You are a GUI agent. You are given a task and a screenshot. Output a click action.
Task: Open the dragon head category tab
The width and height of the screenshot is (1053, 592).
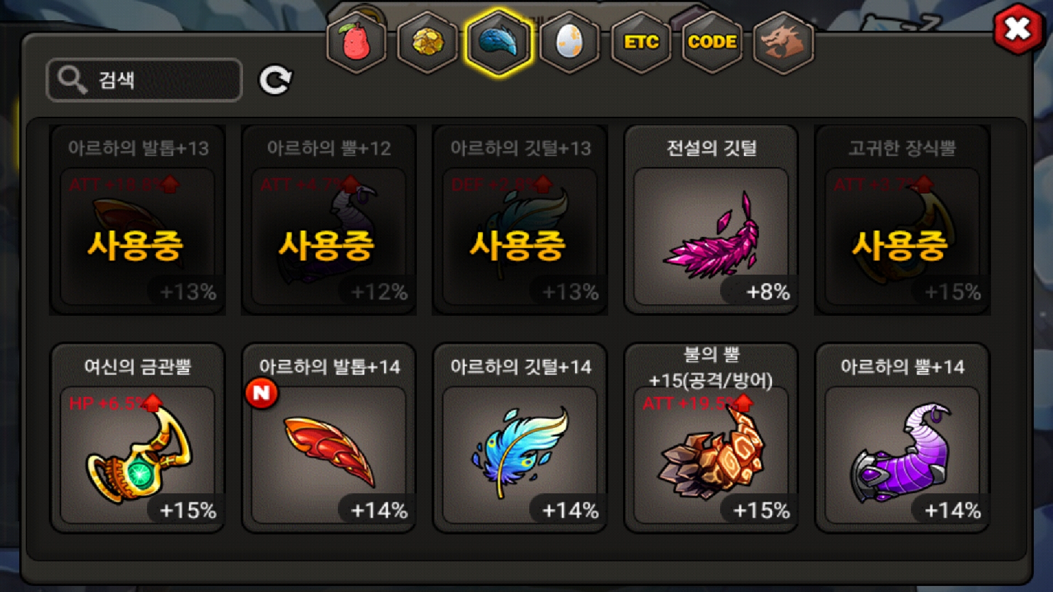pos(784,42)
